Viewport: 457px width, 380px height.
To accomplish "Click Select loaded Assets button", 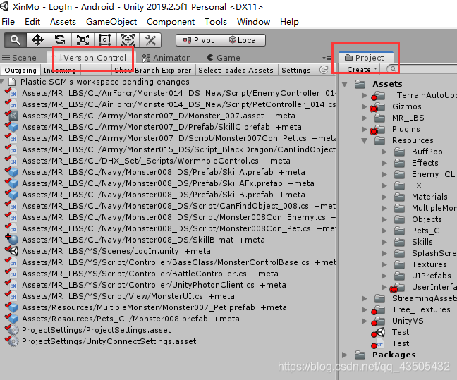I will click(x=236, y=71).
